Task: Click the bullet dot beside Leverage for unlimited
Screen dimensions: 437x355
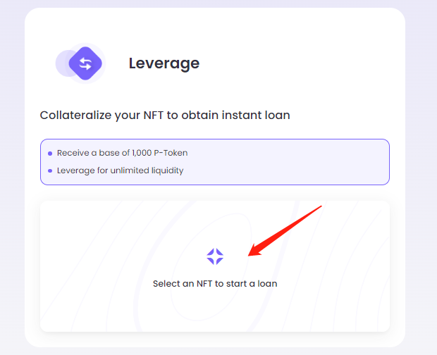Action: tap(50, 171)
